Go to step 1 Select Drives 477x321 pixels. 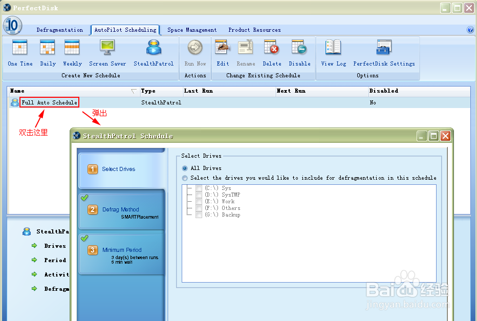click(x=122, y=170)
